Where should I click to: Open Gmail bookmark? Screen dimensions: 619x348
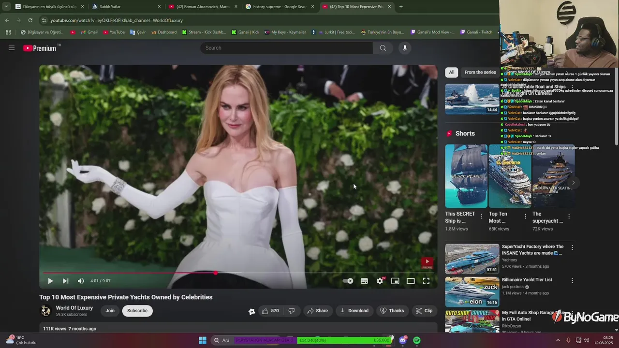(88, 32)
